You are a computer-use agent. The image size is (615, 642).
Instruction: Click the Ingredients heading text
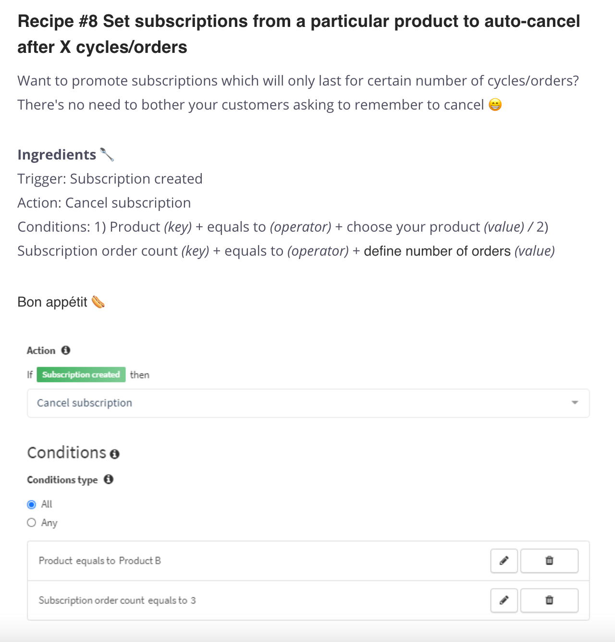click(57, 154)
